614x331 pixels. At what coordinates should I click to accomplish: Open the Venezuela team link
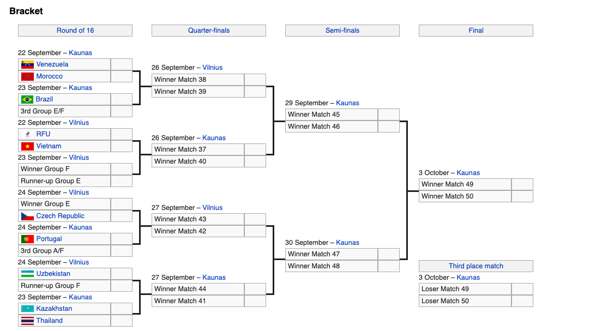(x=52, y=64)
